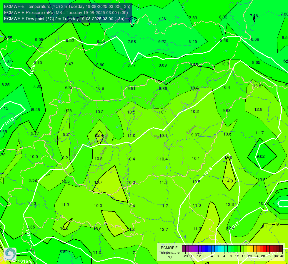Image resolution: width=288 pixels, height=264 pixels.
Task: Click the ECMWF-E Temperature °C legend title
Action: pyautogui.click(x=169, y=253)
